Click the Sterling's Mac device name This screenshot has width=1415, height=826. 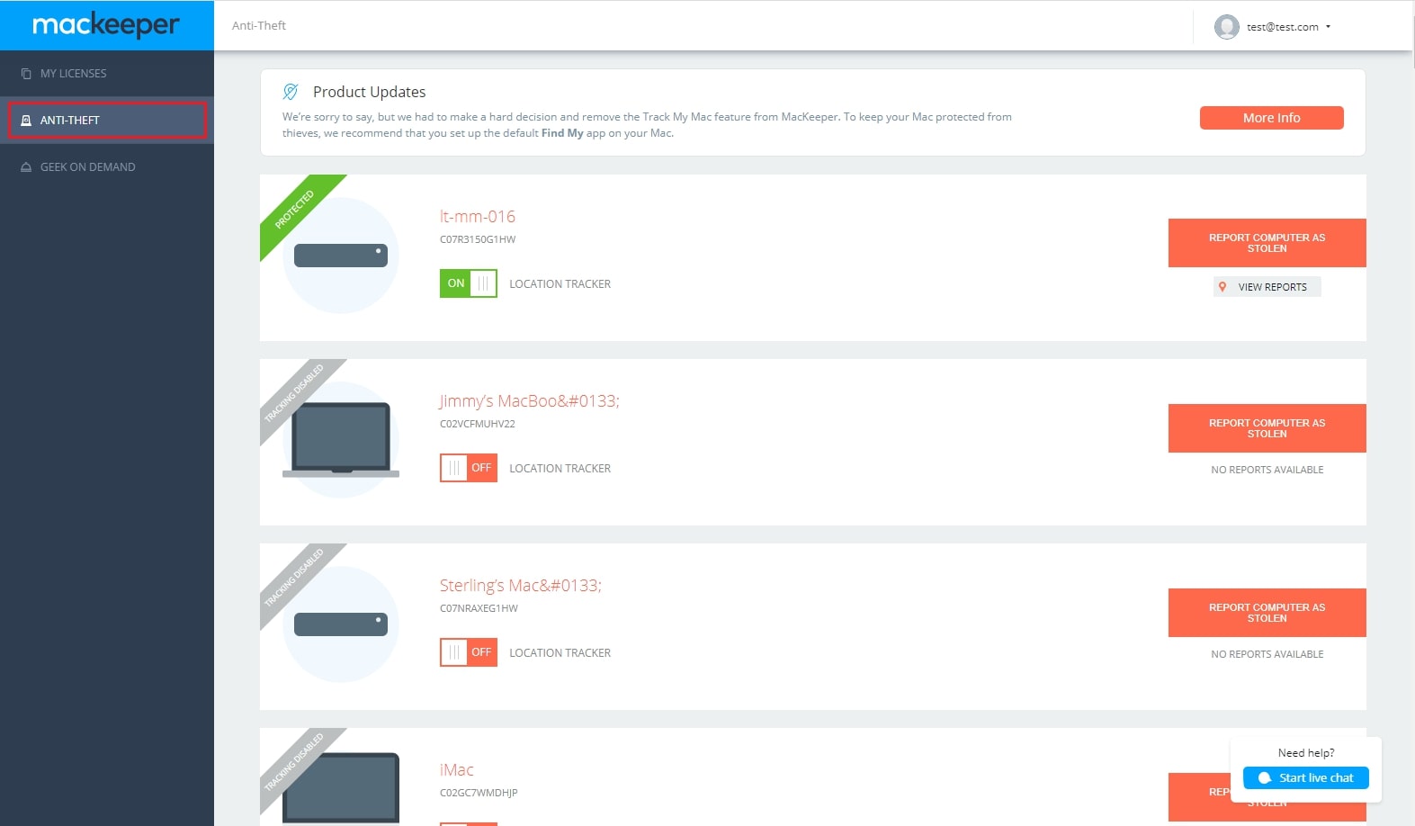pyautogui.click(x=520, y=586)
